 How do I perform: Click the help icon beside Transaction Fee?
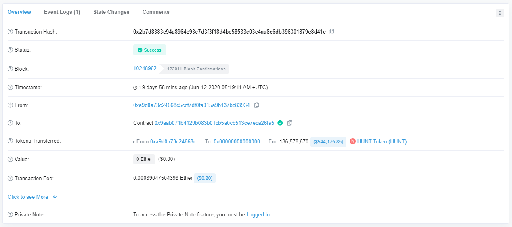click(x=10, y=178)
